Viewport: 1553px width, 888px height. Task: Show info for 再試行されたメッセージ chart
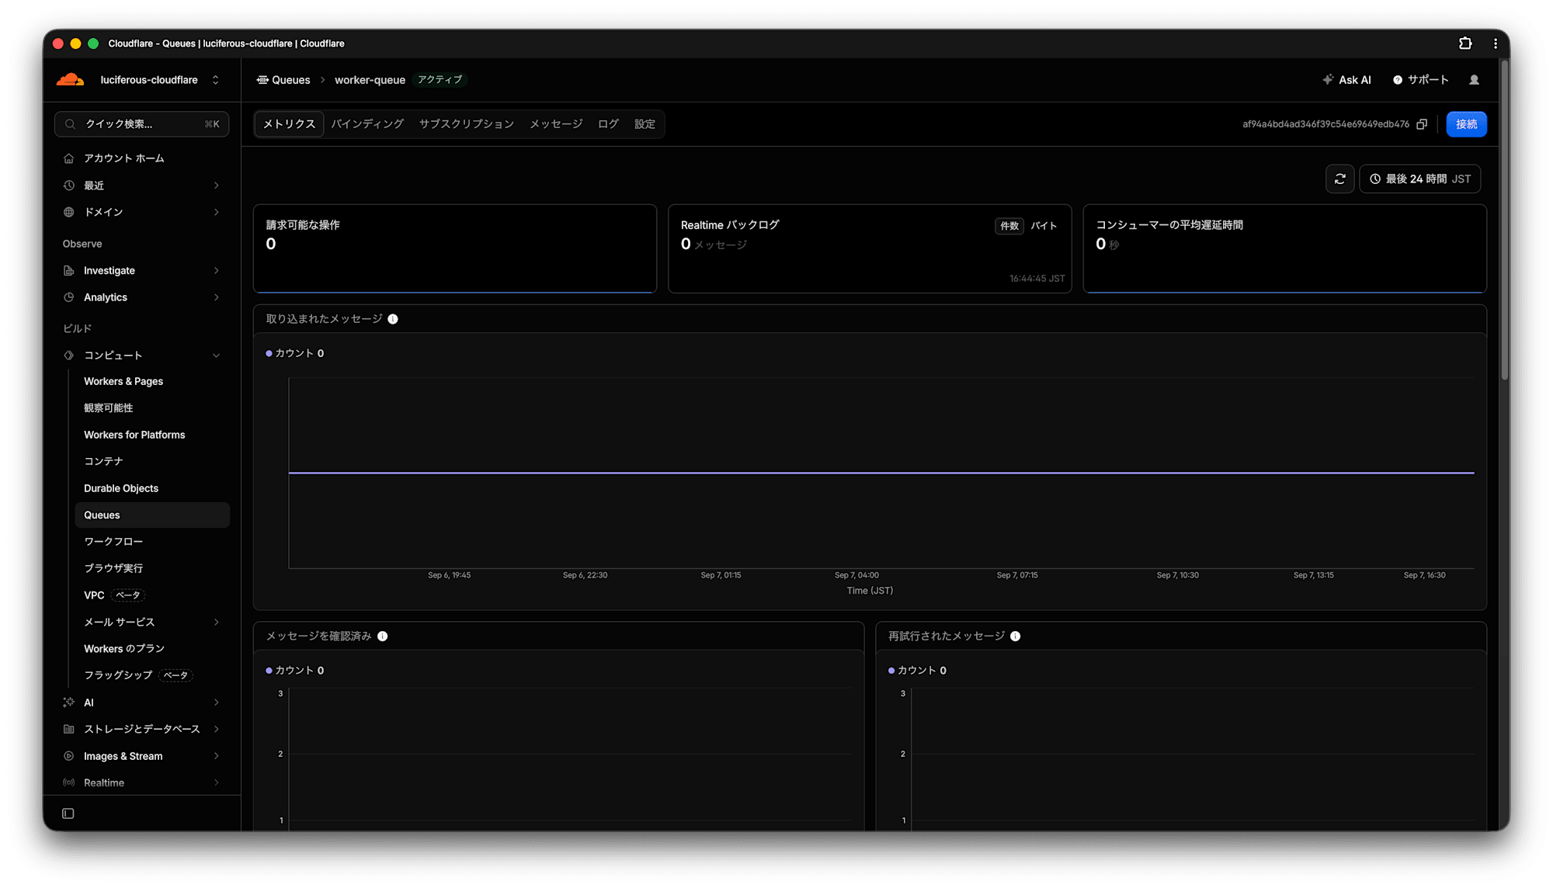(x=1016, y=637)
